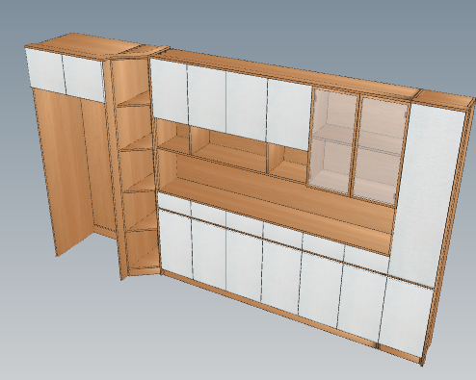Select the left glass display cabinet door
The width and height of the screenshot is (476, 380).
coord(333,141)
